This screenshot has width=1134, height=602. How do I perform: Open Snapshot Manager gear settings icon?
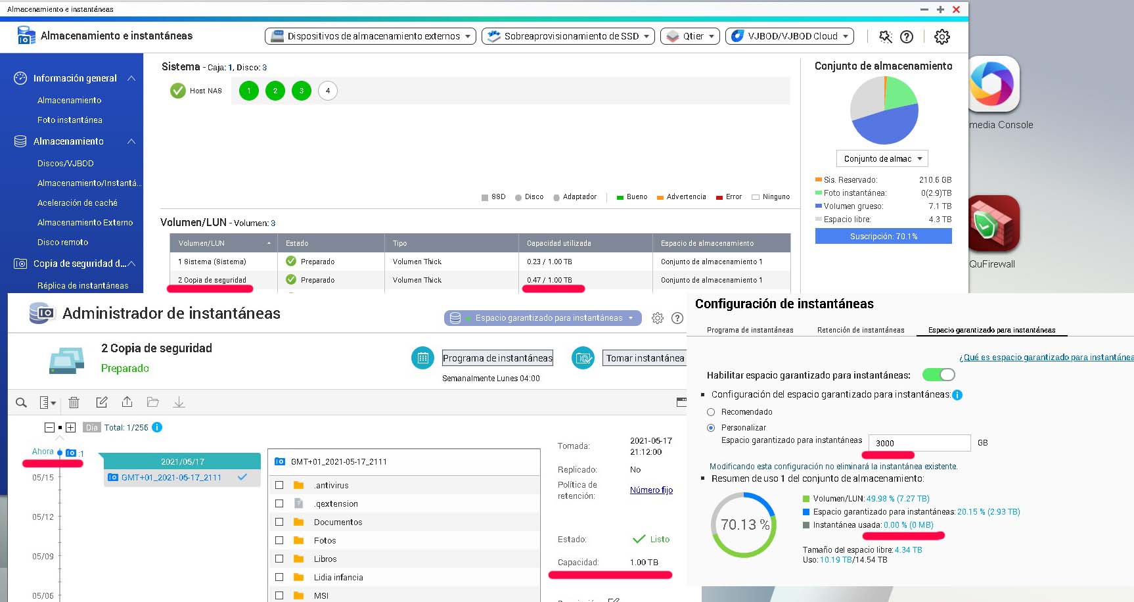[x=657, y=318]
